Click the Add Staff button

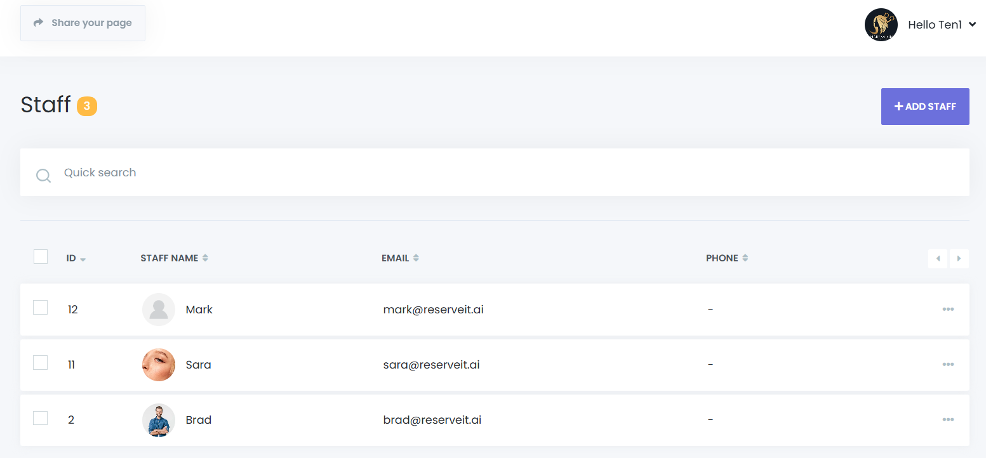coord(925,107)
